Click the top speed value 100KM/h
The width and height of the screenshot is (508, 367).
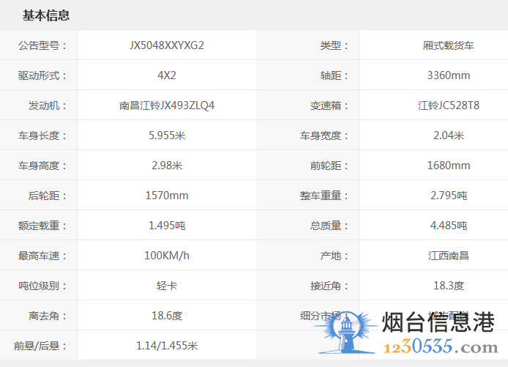point(167,256)
